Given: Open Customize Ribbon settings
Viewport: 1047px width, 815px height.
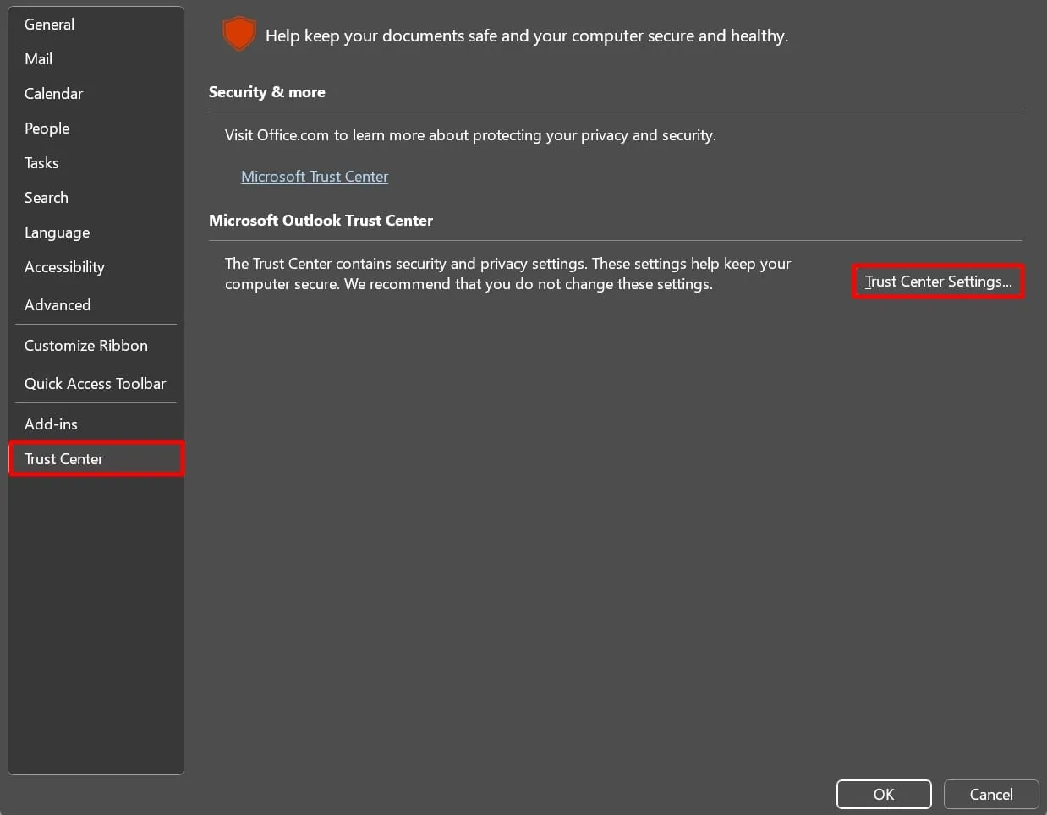Looking at the screenshot, I should [x=85, y=345].
